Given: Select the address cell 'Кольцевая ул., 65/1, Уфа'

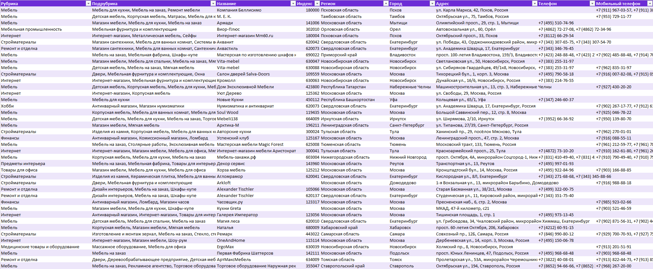Looking at the screenshot, I should click(486, 99).
